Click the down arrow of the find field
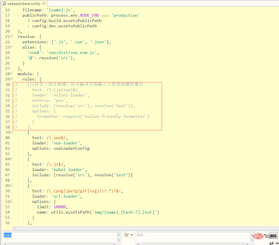This screenshot has width=279, height=245. click(119, 240)
